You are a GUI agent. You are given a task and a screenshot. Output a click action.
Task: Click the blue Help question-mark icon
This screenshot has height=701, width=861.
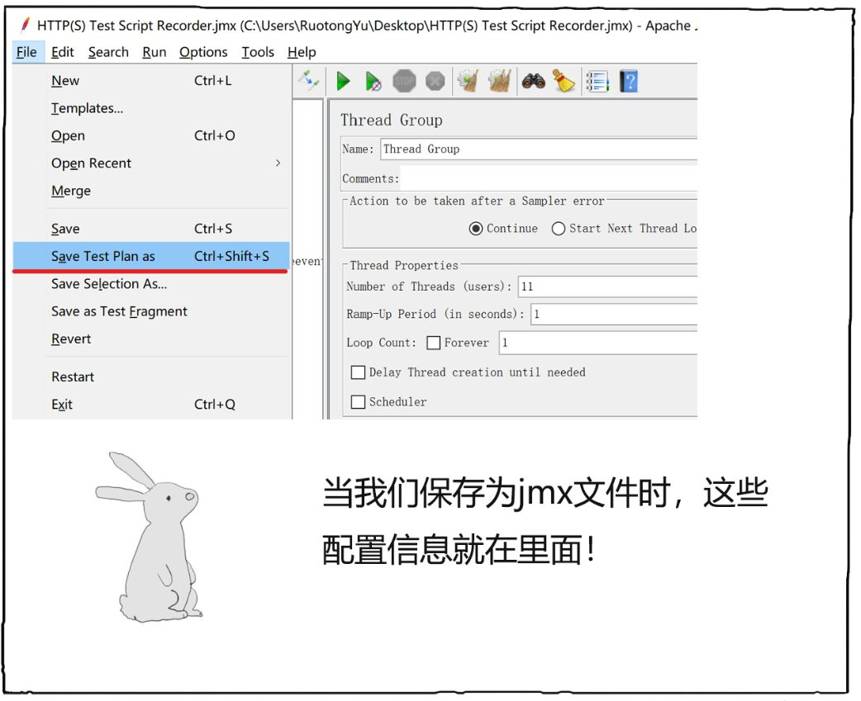[630, 82]
